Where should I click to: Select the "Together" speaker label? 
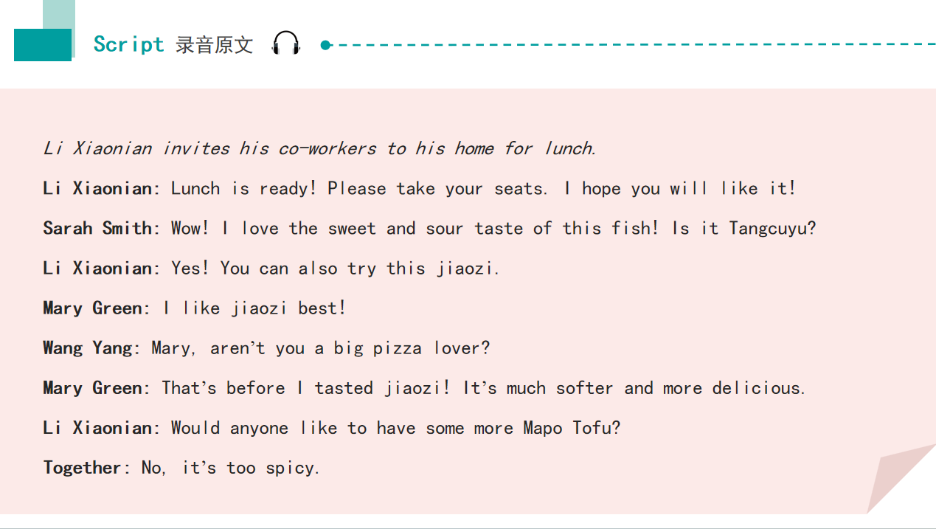tap(82, 467)
